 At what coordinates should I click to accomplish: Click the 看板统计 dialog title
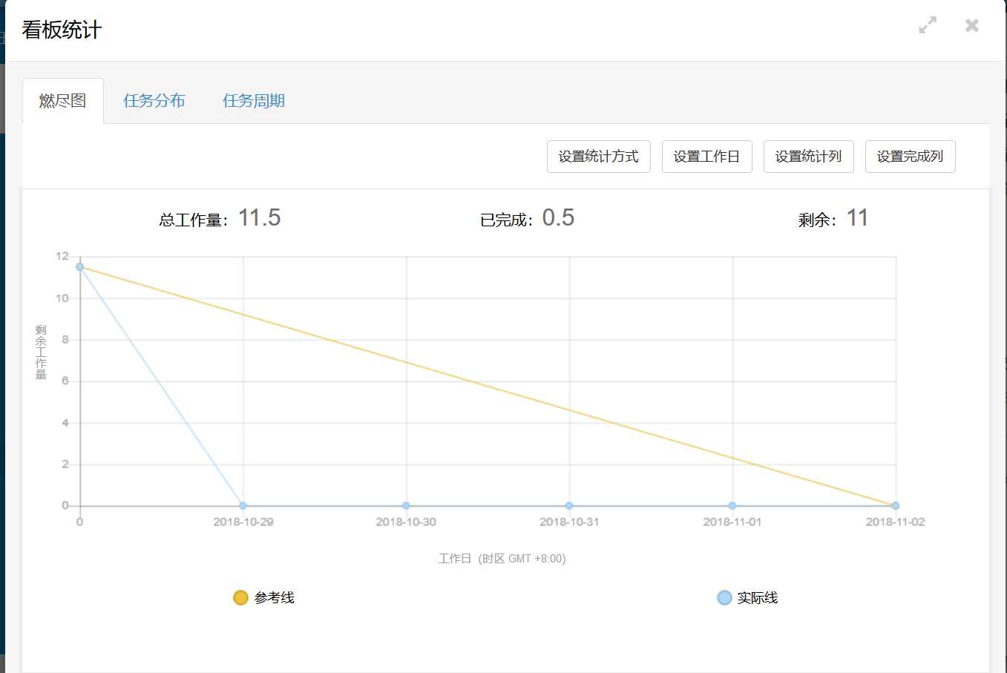[x=62, y=30]
